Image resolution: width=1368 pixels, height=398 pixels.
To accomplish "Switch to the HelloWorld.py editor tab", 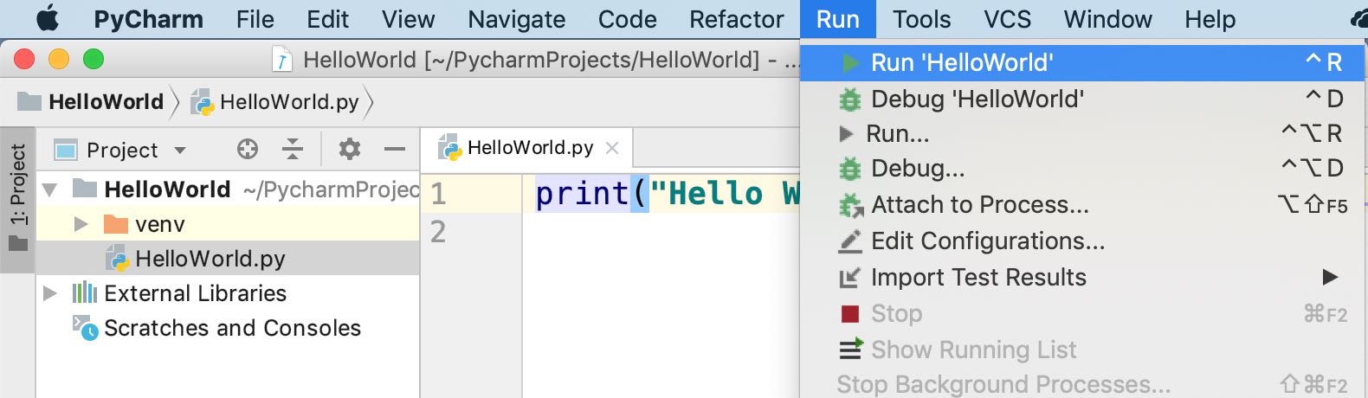I will [530, 148].
